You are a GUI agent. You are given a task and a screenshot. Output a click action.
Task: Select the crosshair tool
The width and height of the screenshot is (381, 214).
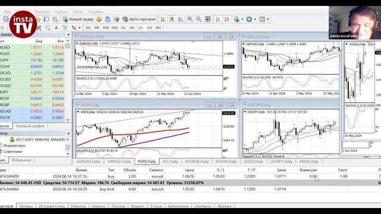2,28
